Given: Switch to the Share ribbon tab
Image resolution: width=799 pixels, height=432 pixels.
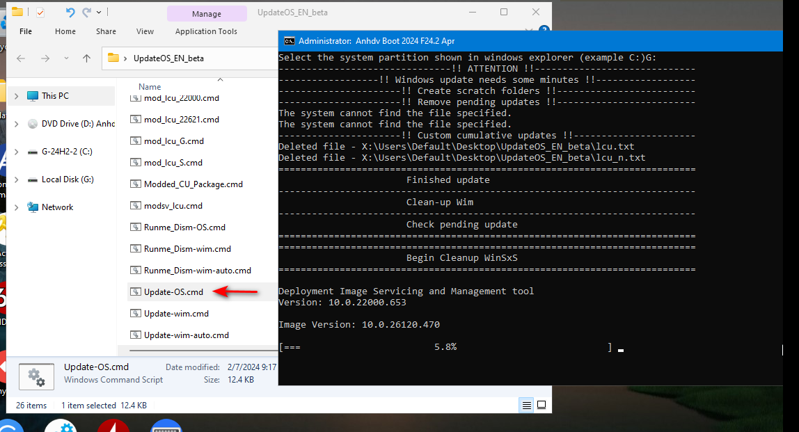Looking at the screenshot, I should pyautogui.click(x=106, y=31).
